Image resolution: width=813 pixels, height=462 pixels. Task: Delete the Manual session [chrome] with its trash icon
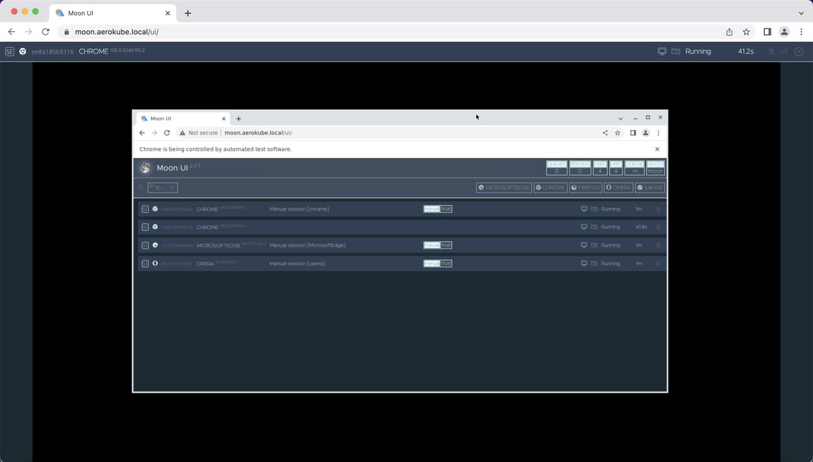[x=658, y=209]
